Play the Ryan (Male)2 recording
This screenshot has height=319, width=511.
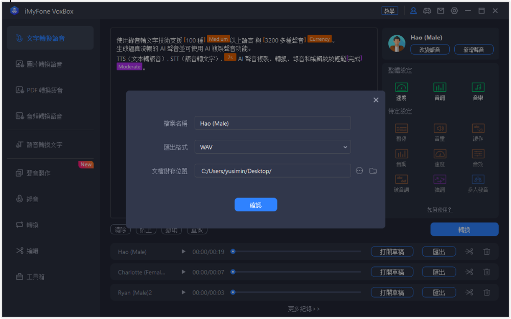183,292
